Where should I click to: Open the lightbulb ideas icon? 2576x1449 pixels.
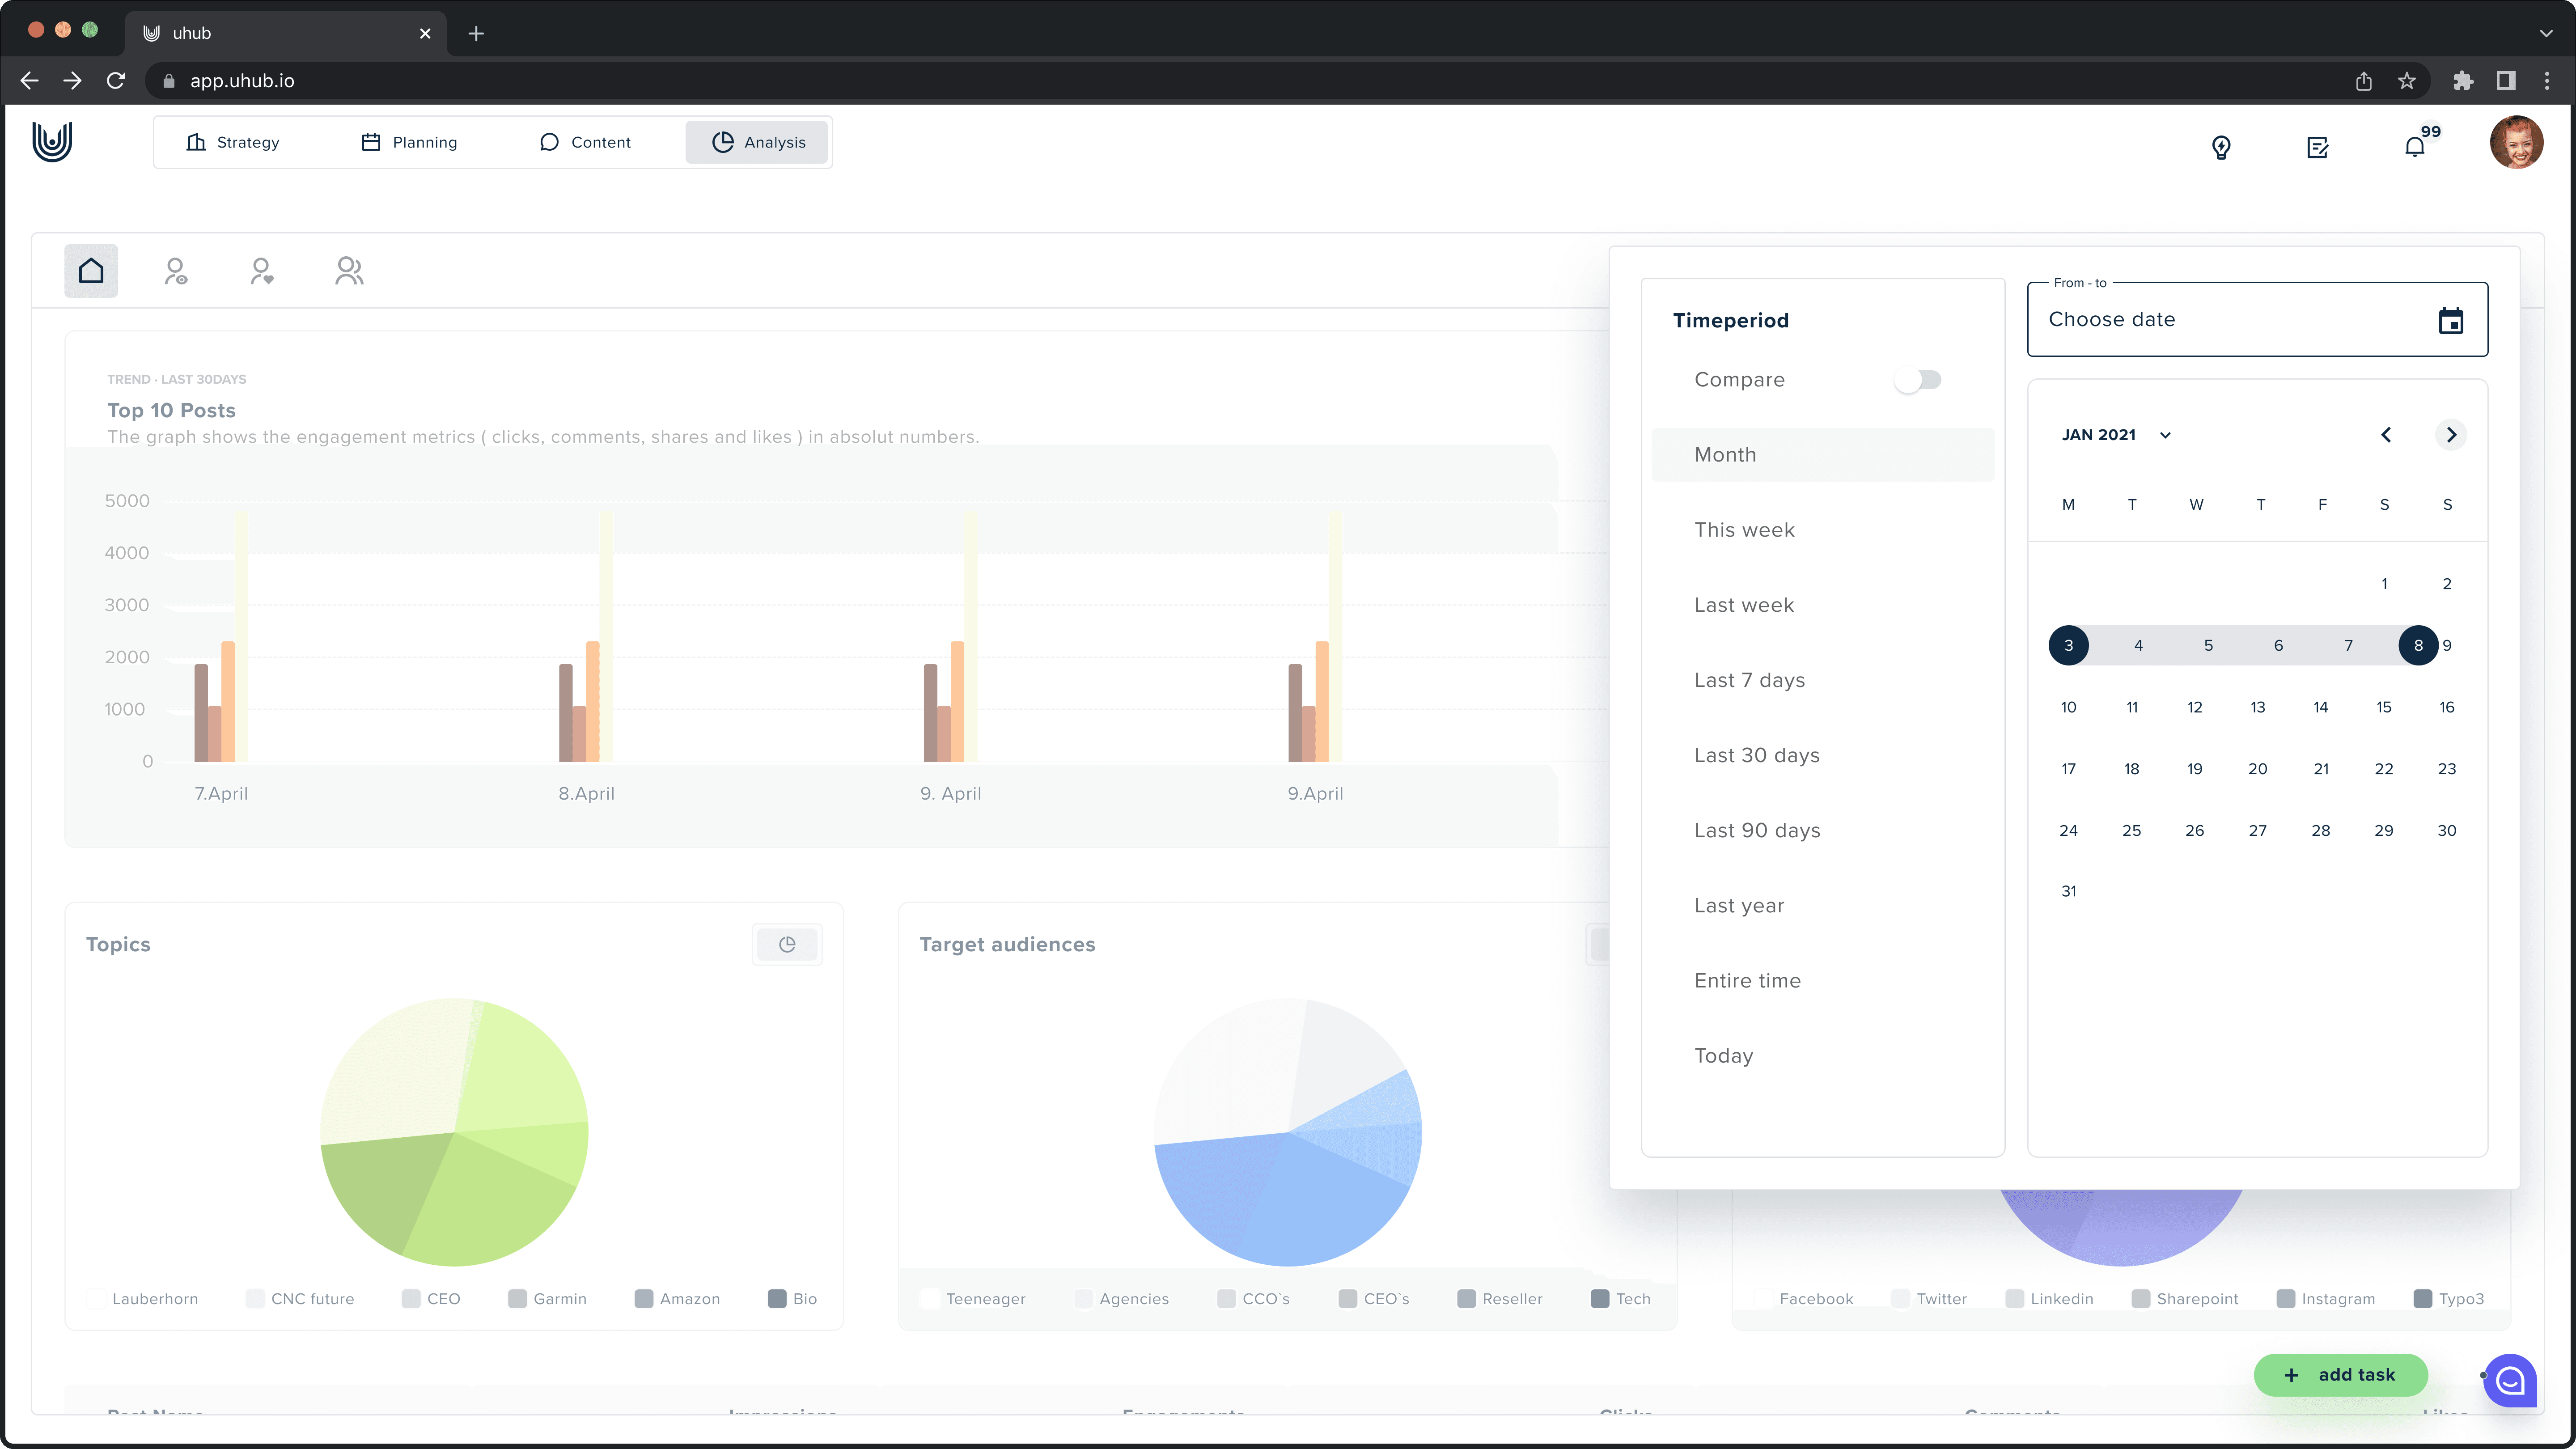(2221, 147)
